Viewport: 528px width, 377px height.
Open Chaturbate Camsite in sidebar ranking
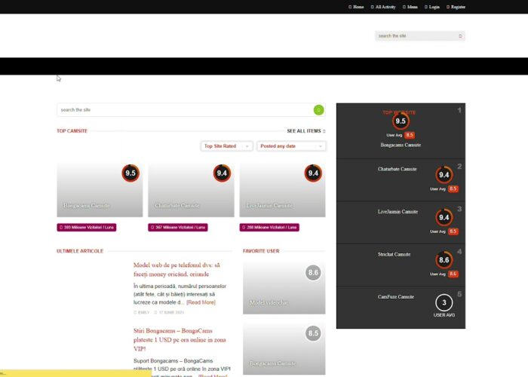[x=397, y=169]
